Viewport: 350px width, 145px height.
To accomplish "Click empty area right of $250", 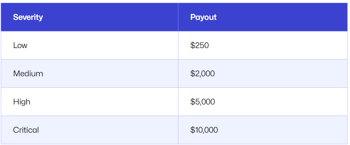I will point(279,45).
